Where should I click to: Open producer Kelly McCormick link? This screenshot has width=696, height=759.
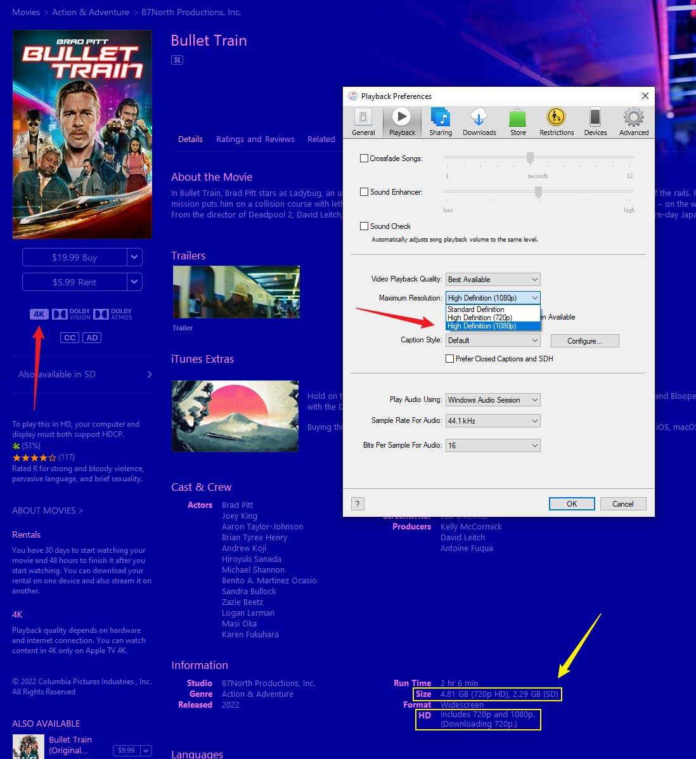point(471,527)
